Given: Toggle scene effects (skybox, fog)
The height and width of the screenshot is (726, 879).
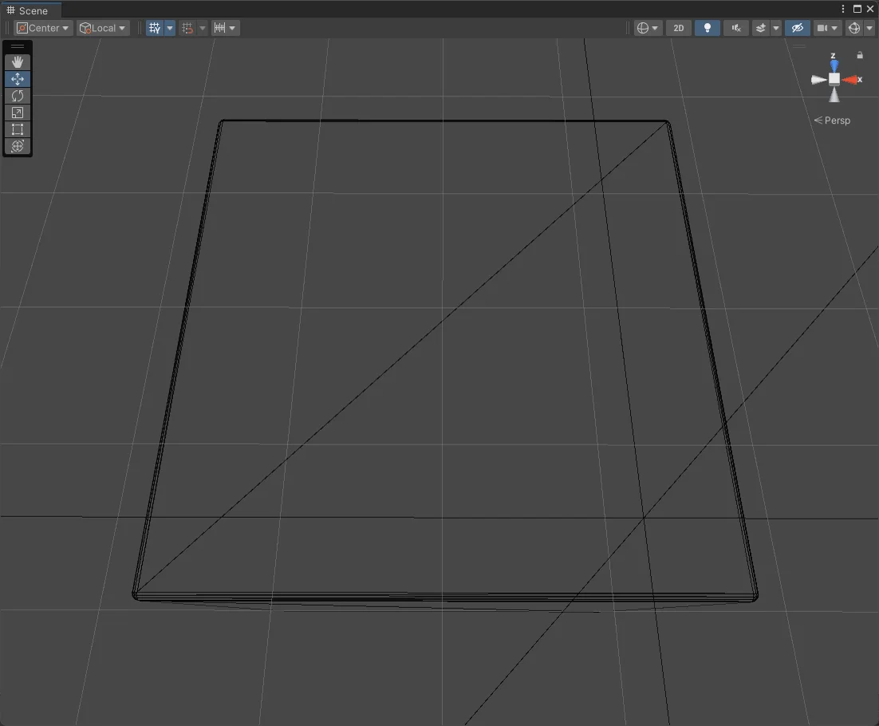Looking at the screenshot, I should click(761, 28).
